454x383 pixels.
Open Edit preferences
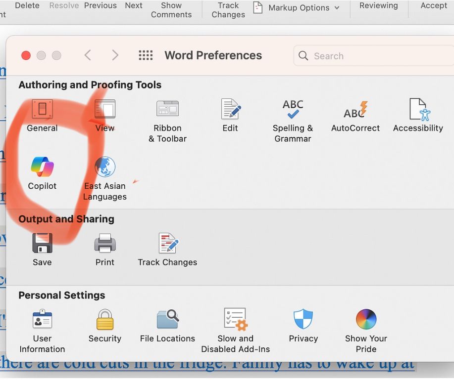click(x=230, y=116)
